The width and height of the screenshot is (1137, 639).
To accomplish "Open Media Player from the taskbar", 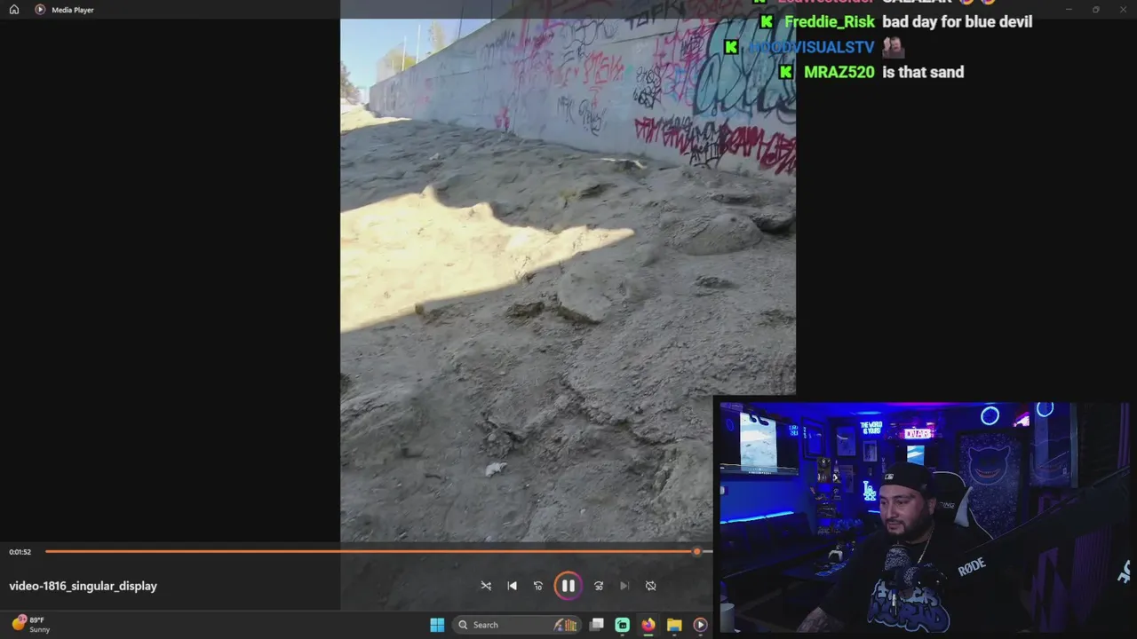I will 700,625.
